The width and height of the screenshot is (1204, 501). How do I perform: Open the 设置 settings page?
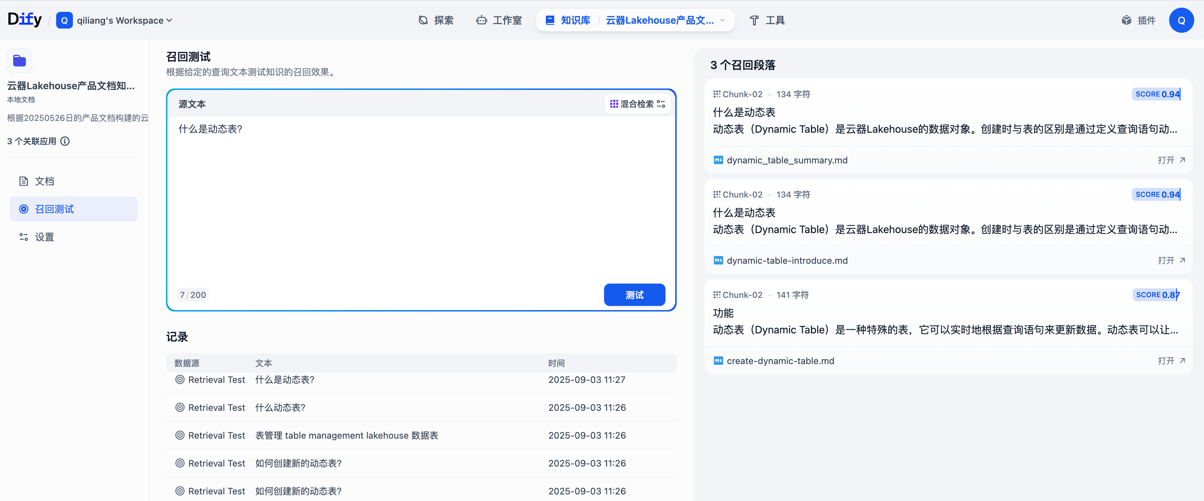[73, 237]
